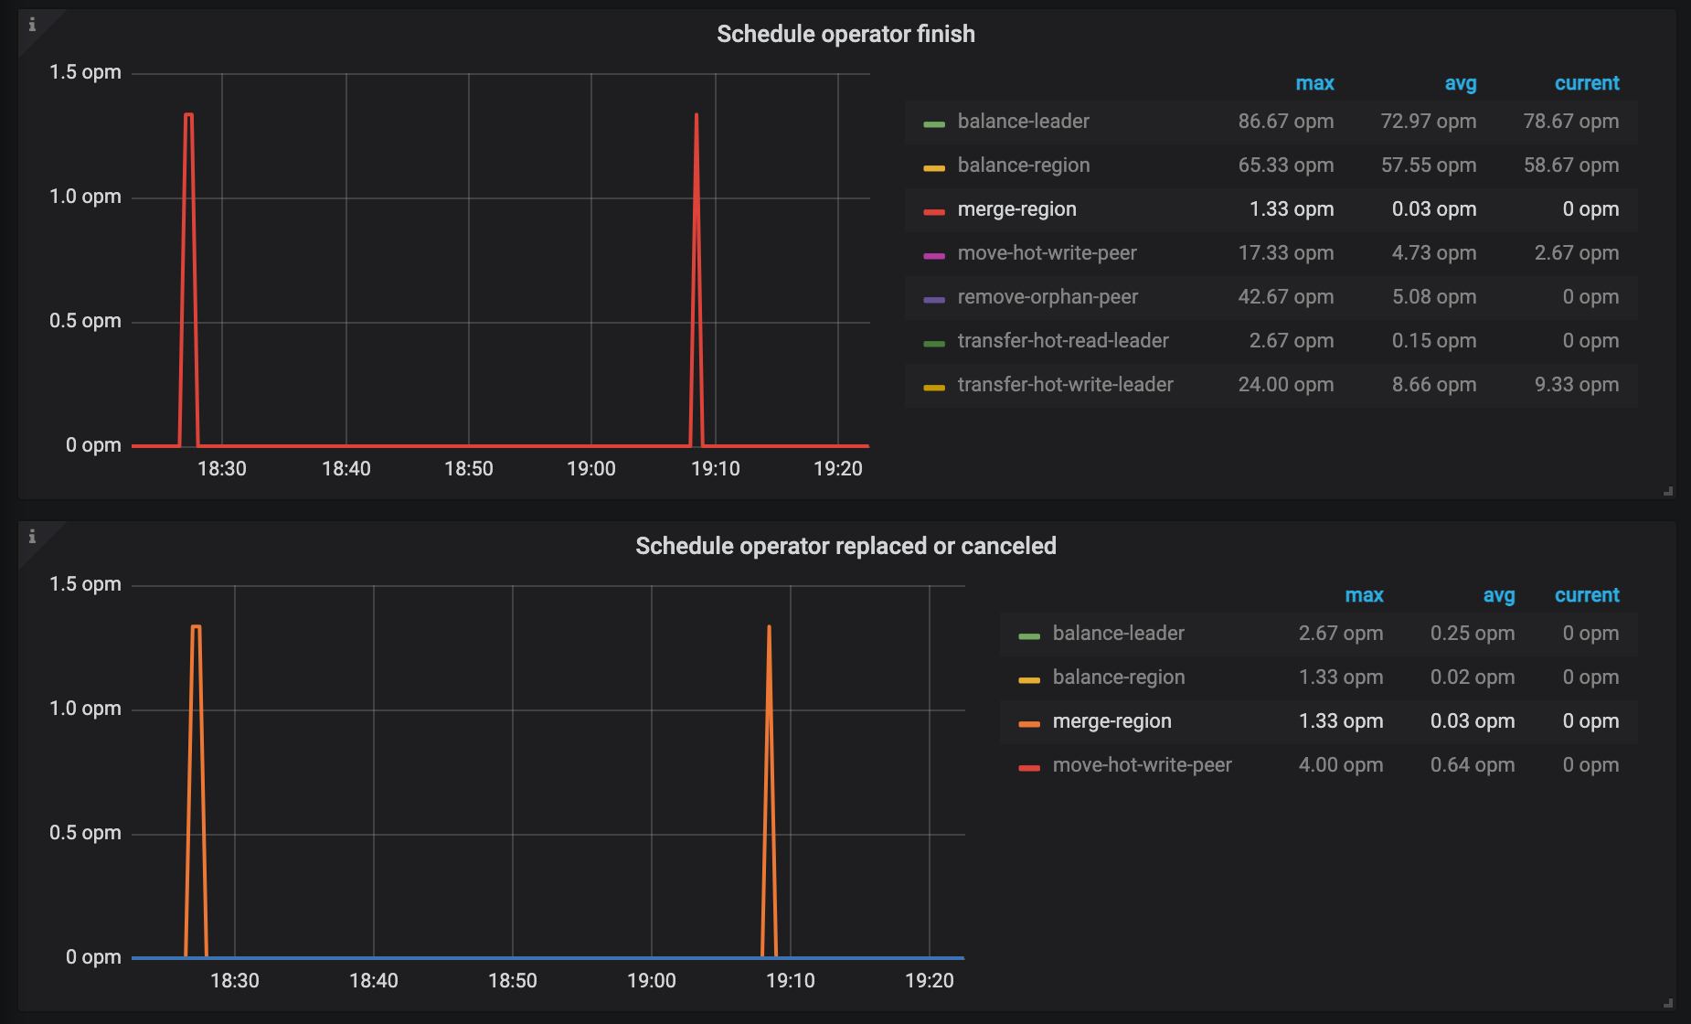This screenshot has width=1691, height=1024.
Task: Toggle the balance-region series in bottom legend
Action: [1119, 677]
